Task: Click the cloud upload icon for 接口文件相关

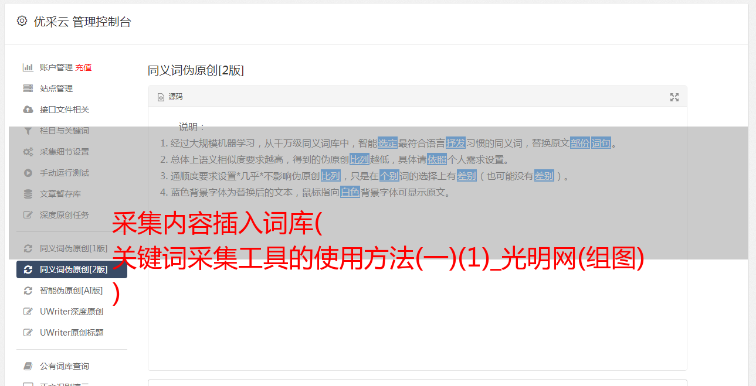Action: tap(28, 110)
